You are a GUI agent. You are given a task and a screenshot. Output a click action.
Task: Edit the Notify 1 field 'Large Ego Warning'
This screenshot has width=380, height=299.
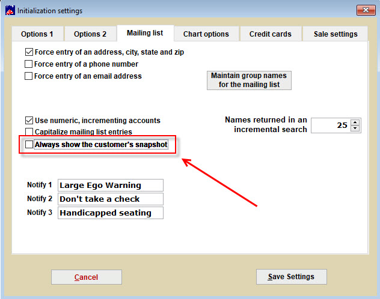[x=111, y=186]
